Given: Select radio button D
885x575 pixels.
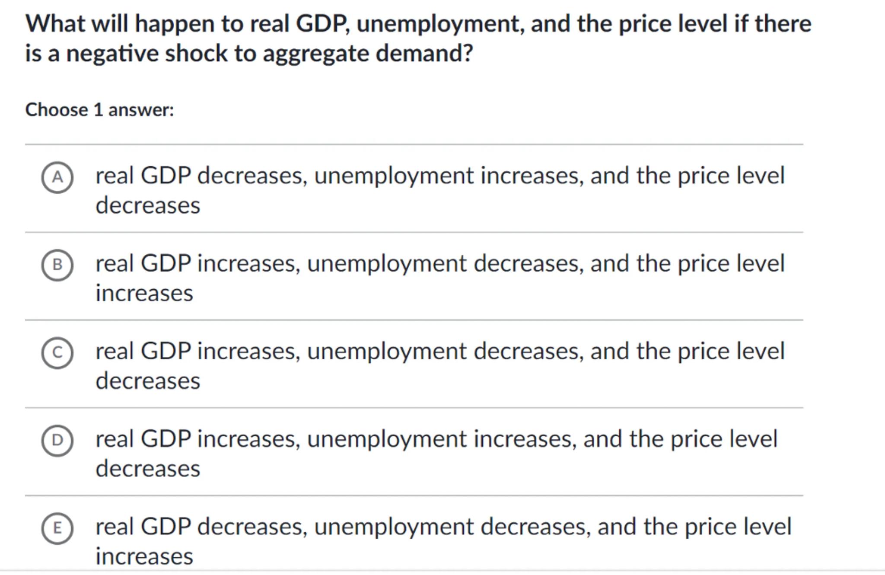Looking at the screenshot, I should (x=57, y=441).
